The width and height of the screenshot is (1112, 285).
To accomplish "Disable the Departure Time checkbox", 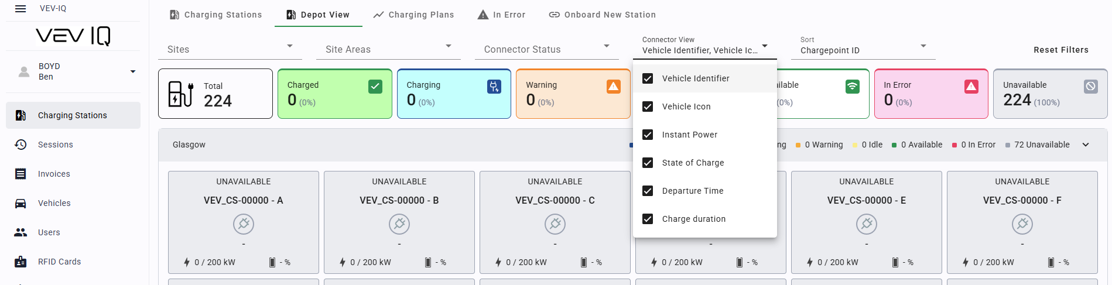I will 648,191.
